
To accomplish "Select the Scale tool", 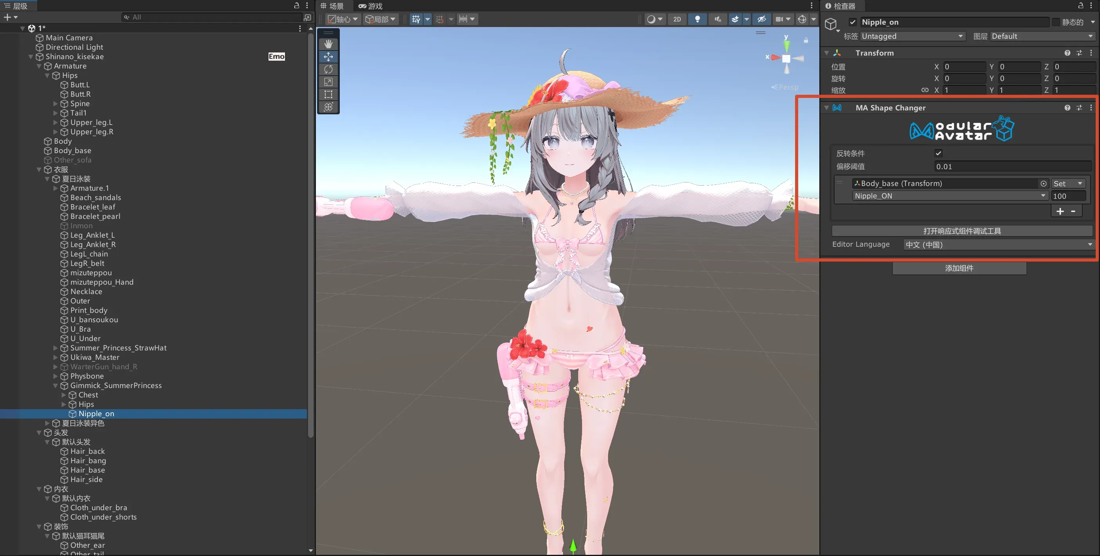I will click(328, 81).
